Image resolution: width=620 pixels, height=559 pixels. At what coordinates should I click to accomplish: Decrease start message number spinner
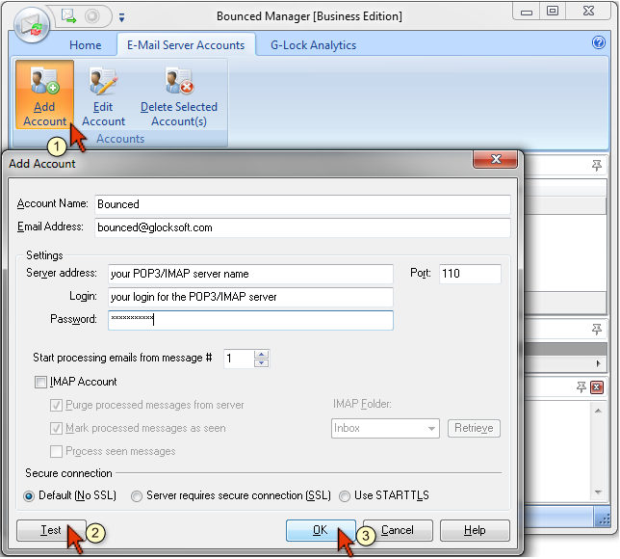(261, 363)
